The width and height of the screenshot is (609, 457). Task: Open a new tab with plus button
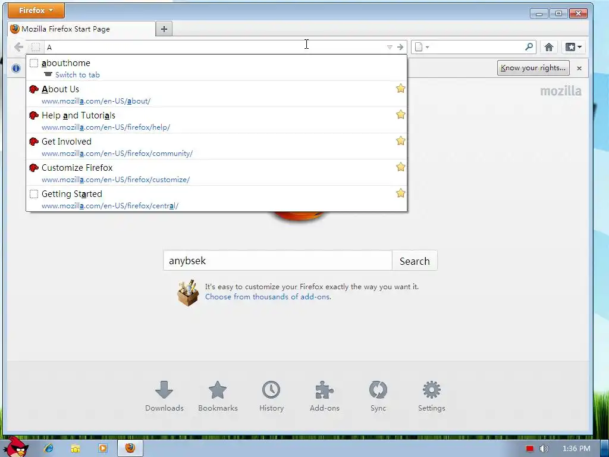coord(164,29)
